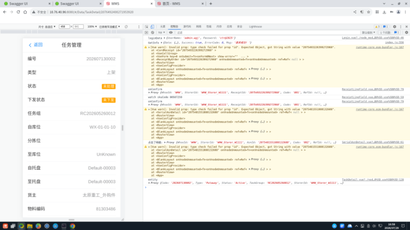Click the viewport width field 458
Image resolution: width=410 pixels, height=230 pixels.
coord(64,27)
